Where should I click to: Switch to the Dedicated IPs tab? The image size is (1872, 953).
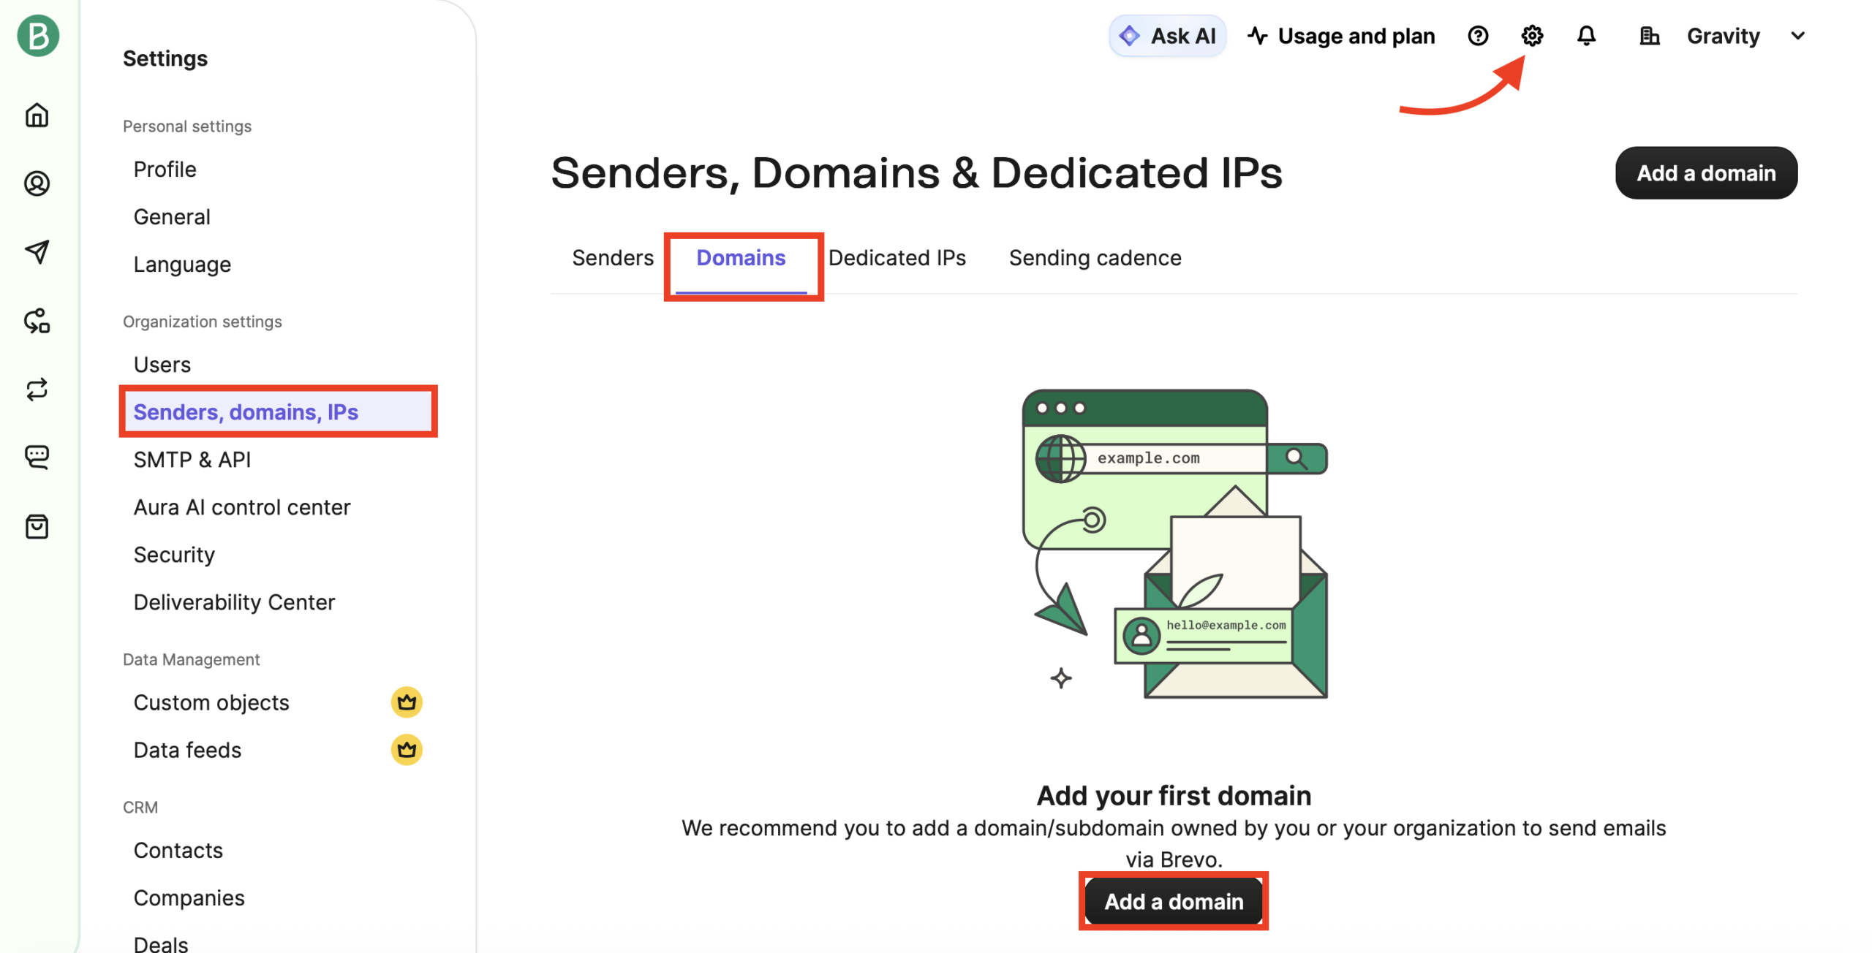[x=897, y=258]
